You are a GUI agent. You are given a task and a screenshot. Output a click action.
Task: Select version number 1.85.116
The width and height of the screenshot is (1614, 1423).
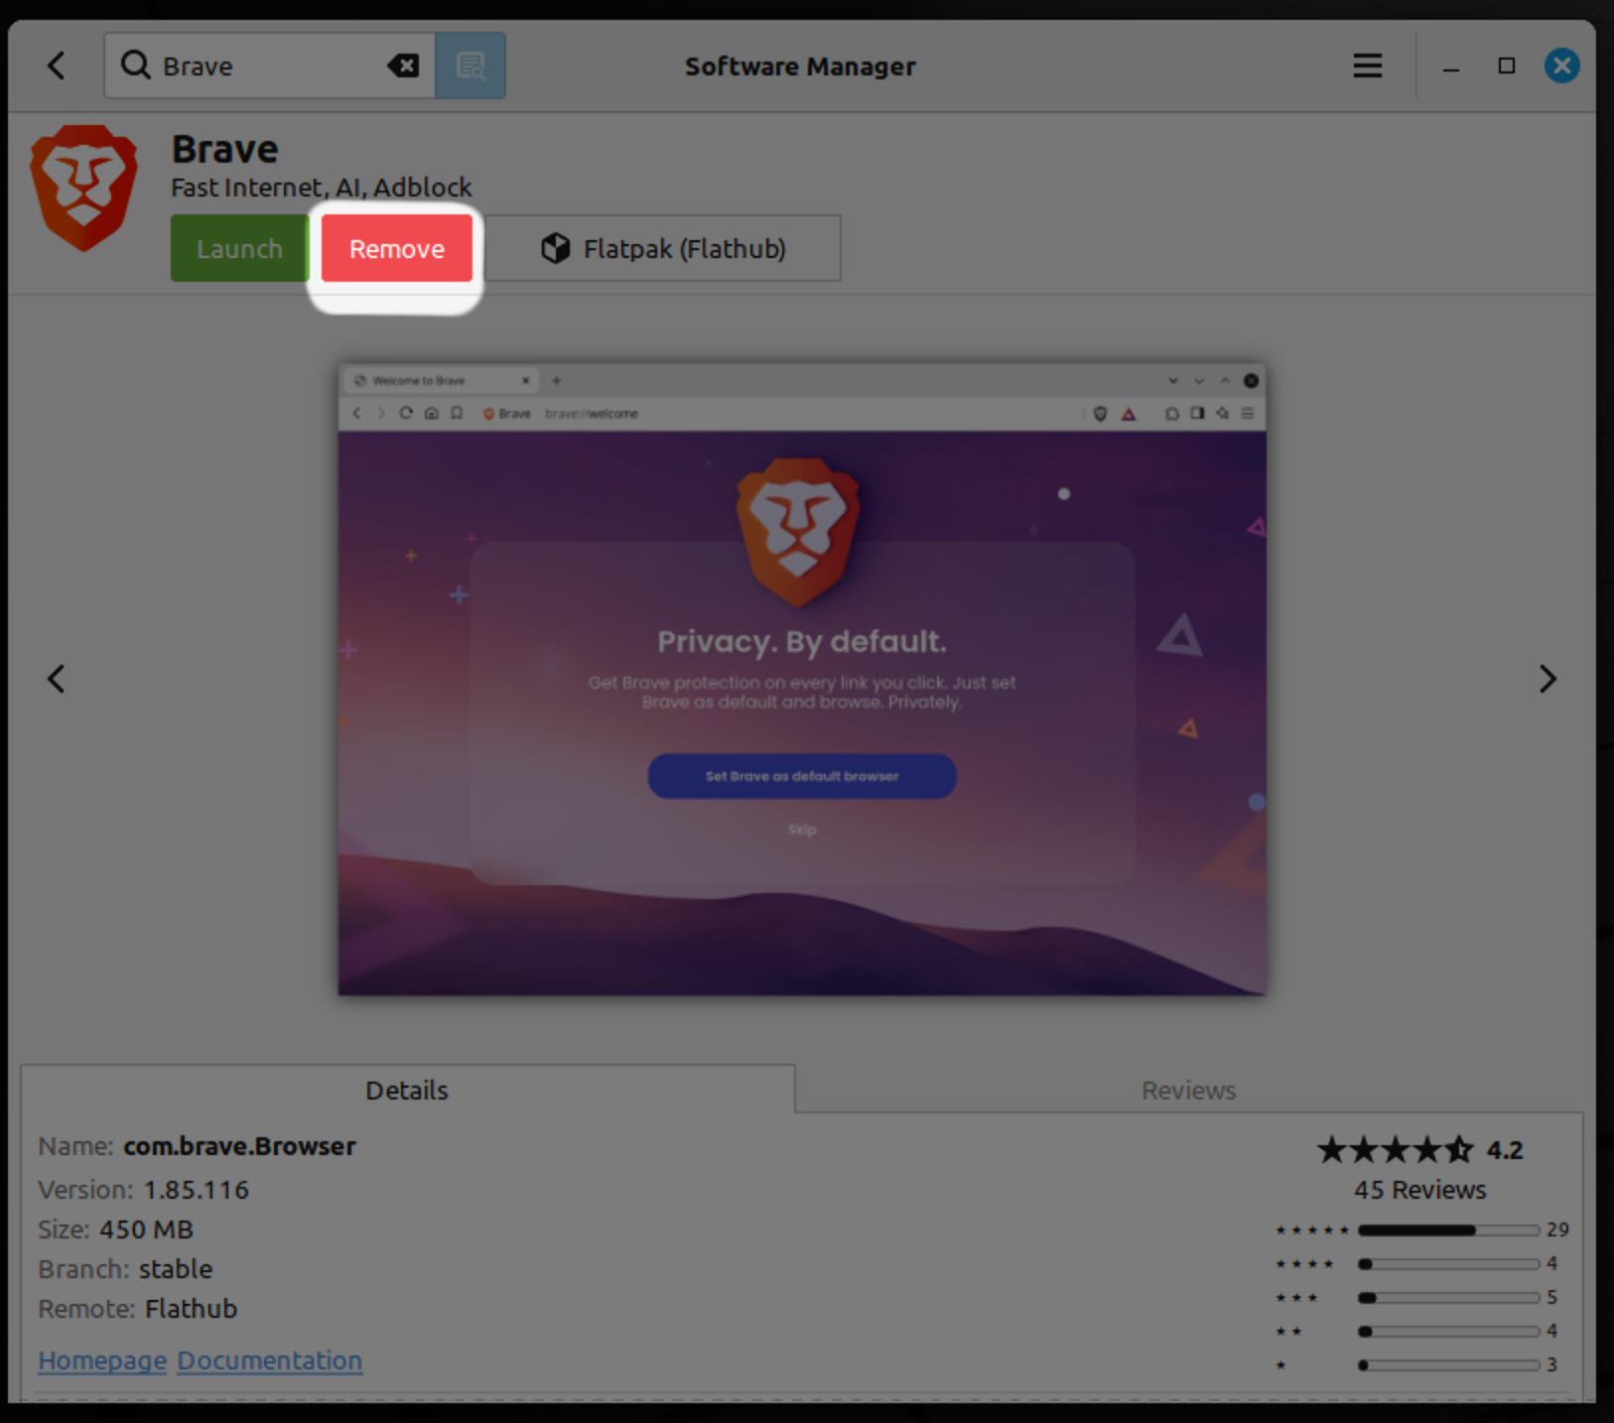197,1190
